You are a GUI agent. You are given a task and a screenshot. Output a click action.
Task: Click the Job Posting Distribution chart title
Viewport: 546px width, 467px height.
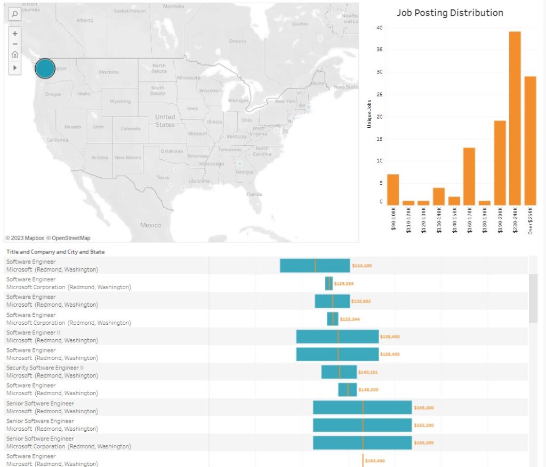451,13
